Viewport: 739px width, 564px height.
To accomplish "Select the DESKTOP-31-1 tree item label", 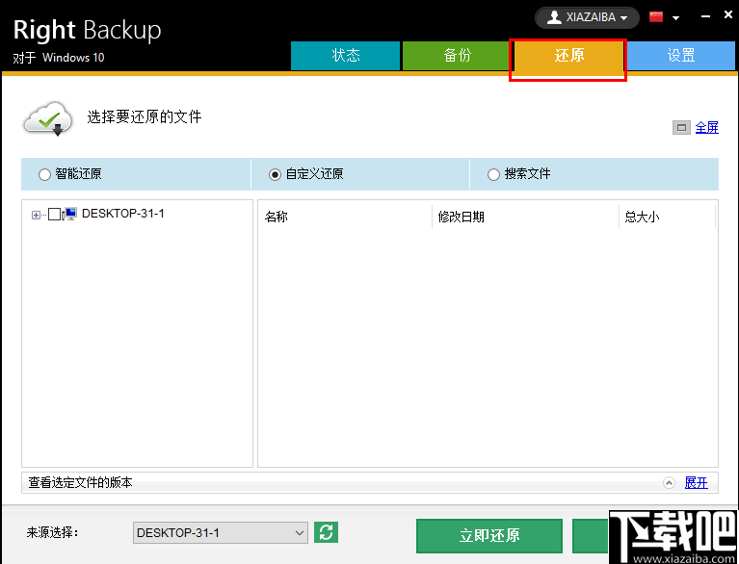I will pyautogui.click(x=123, y=214).
